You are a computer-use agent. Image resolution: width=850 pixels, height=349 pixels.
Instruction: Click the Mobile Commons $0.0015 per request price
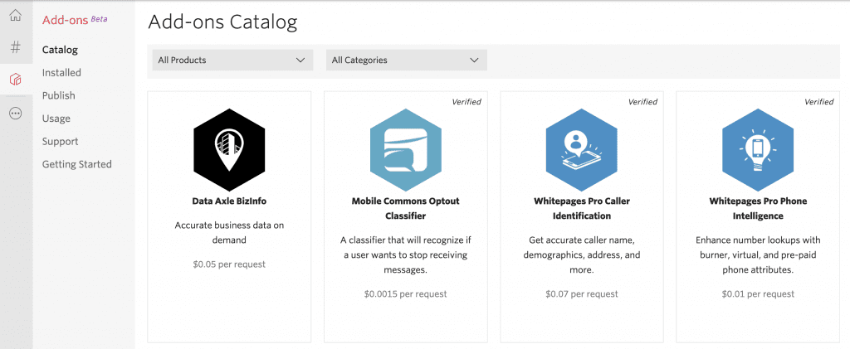[405, 293]
